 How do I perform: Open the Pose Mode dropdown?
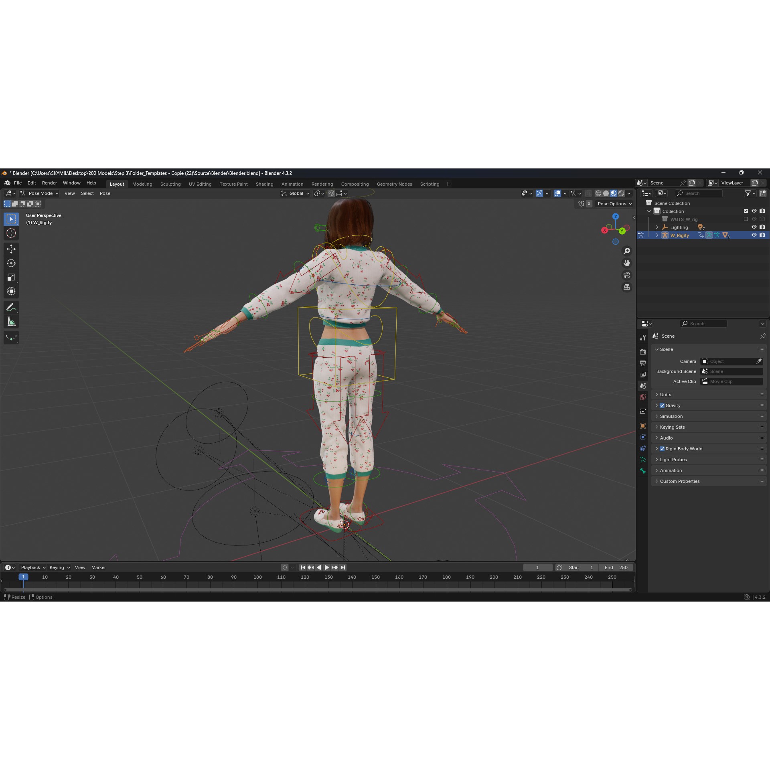pyautogui.click(x=40, y=193)
